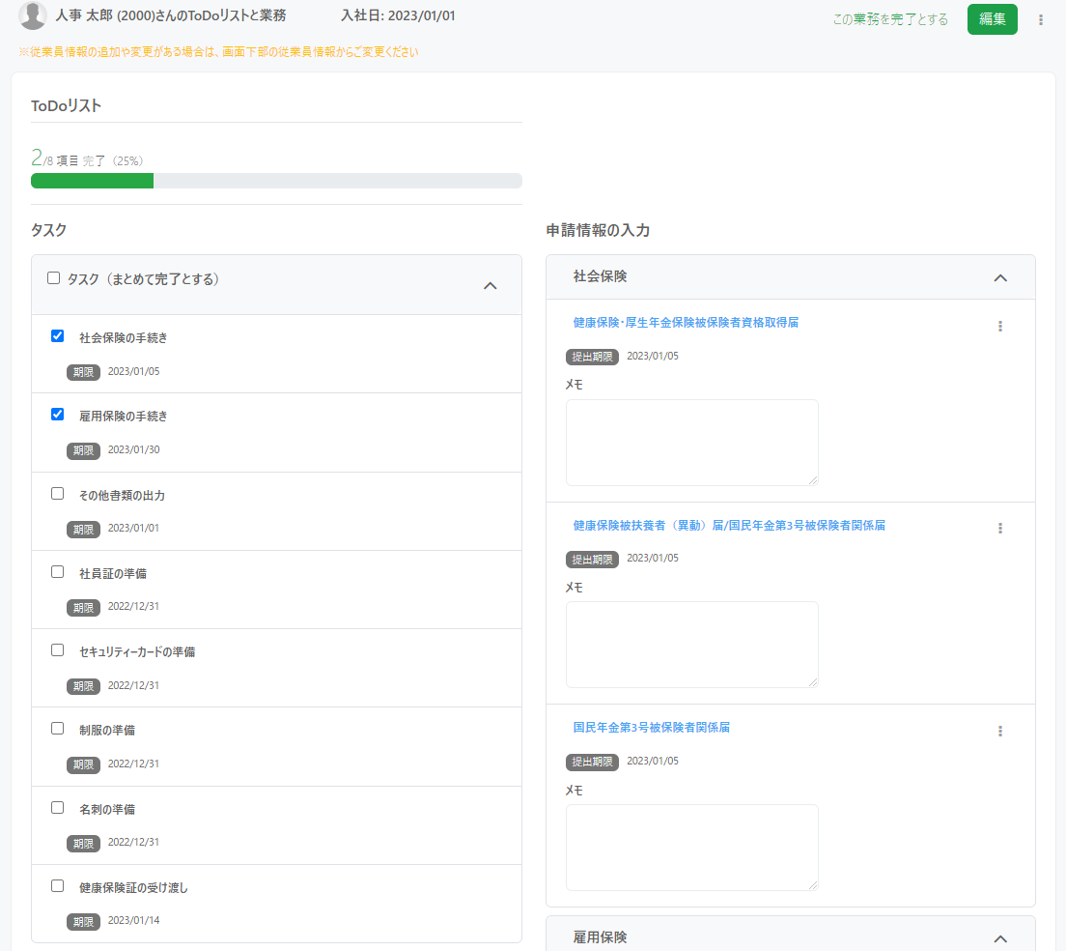
Task: Open 健康保険・厚生年金保険被保険者資格取得届 link
Action: pyautogui.click(x=686, y=323)
